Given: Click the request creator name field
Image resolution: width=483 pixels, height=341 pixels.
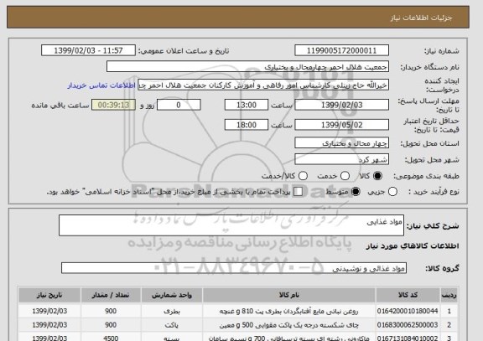Looking at the screenshot, I should tap(263, 85).
